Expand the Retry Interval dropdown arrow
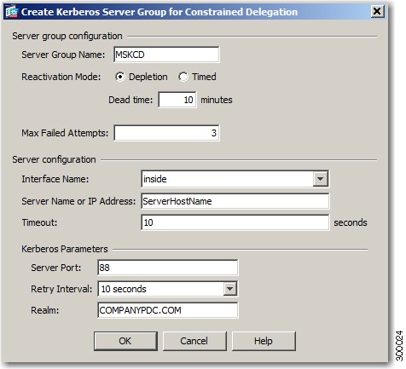This screenshot has width=406, height=369. [x=230, y=289]
